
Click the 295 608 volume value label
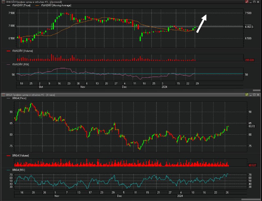pyautogui.click(x=250, y=60)
